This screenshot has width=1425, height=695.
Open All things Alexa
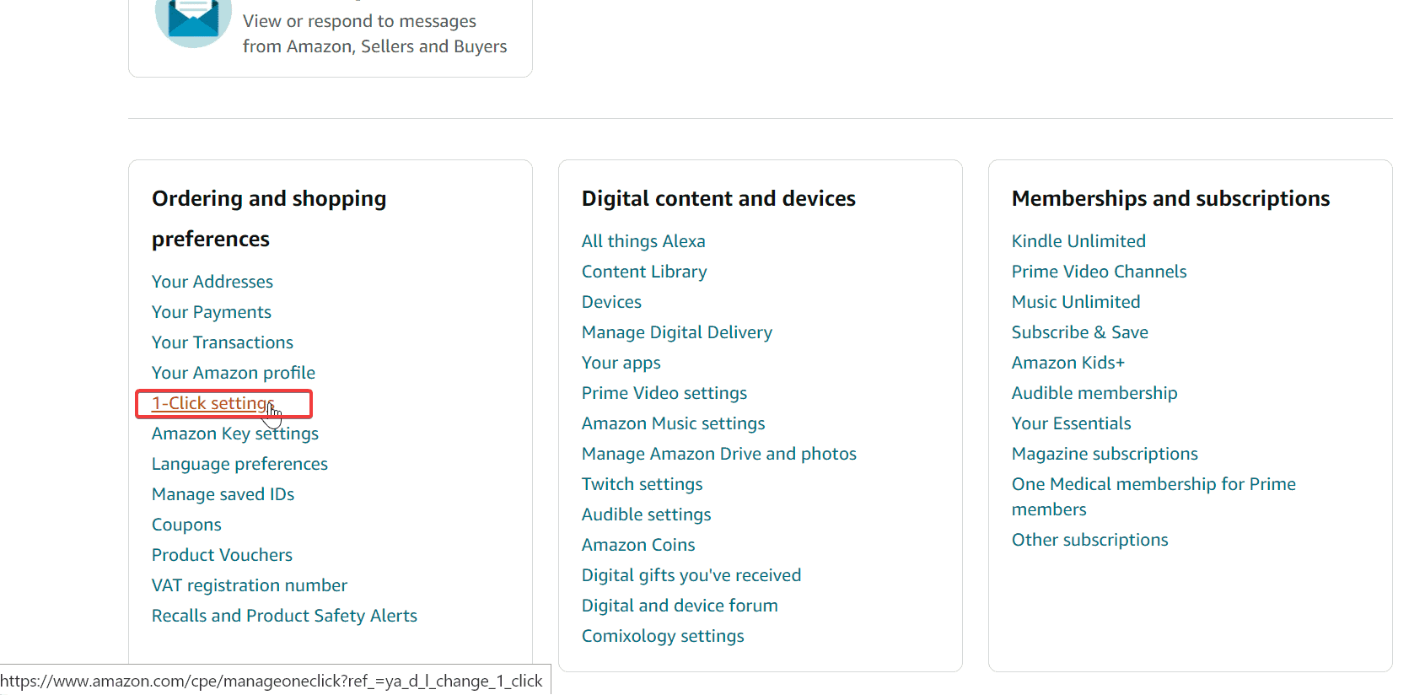coord(643,241)
